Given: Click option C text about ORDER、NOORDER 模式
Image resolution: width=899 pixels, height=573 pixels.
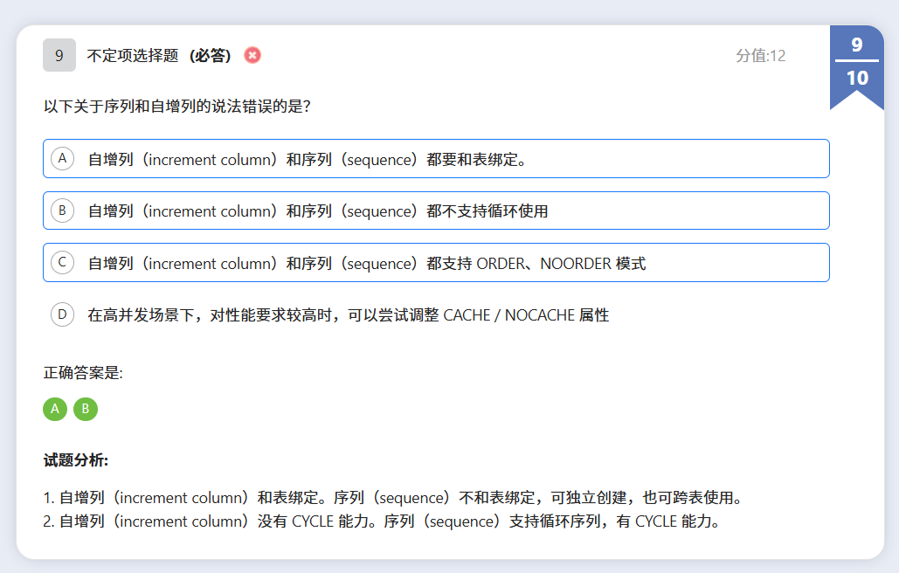Looking at the screenshot, I should click(x=367, y=264).
